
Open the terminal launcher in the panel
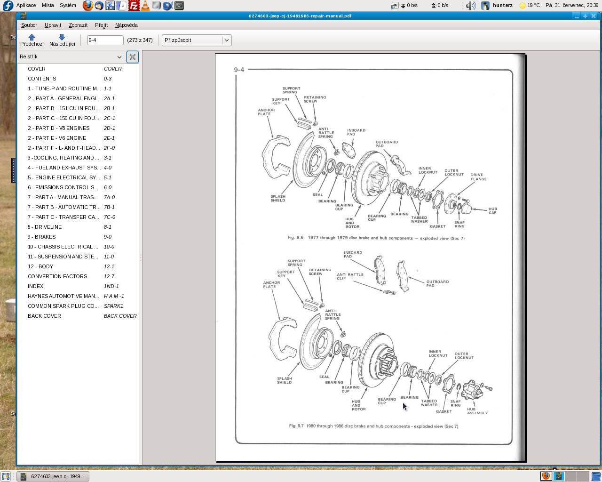179,6
